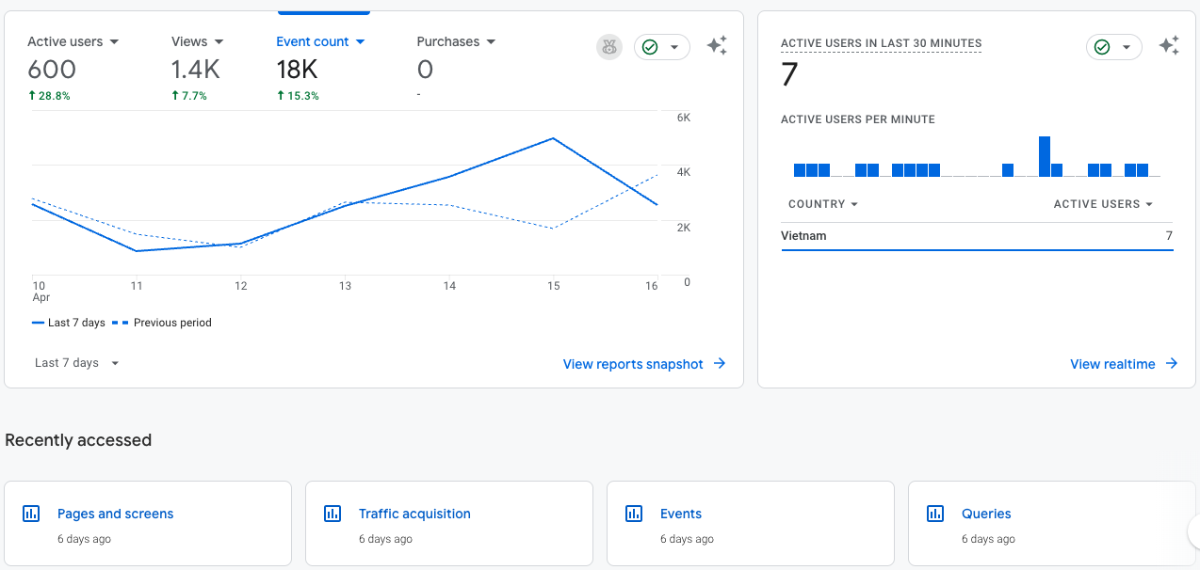Viewport: 1200px width, 570px height.
Task: Click the arrow next to View realtime
Action: tap(1172, 364)
